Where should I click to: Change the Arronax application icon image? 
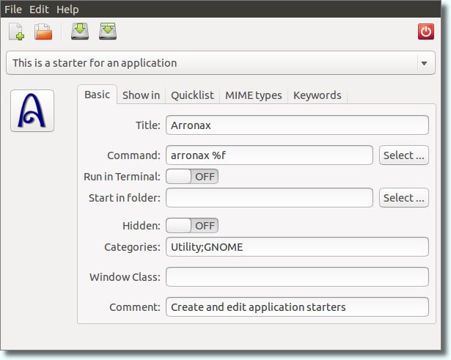(x=32, y=111)
